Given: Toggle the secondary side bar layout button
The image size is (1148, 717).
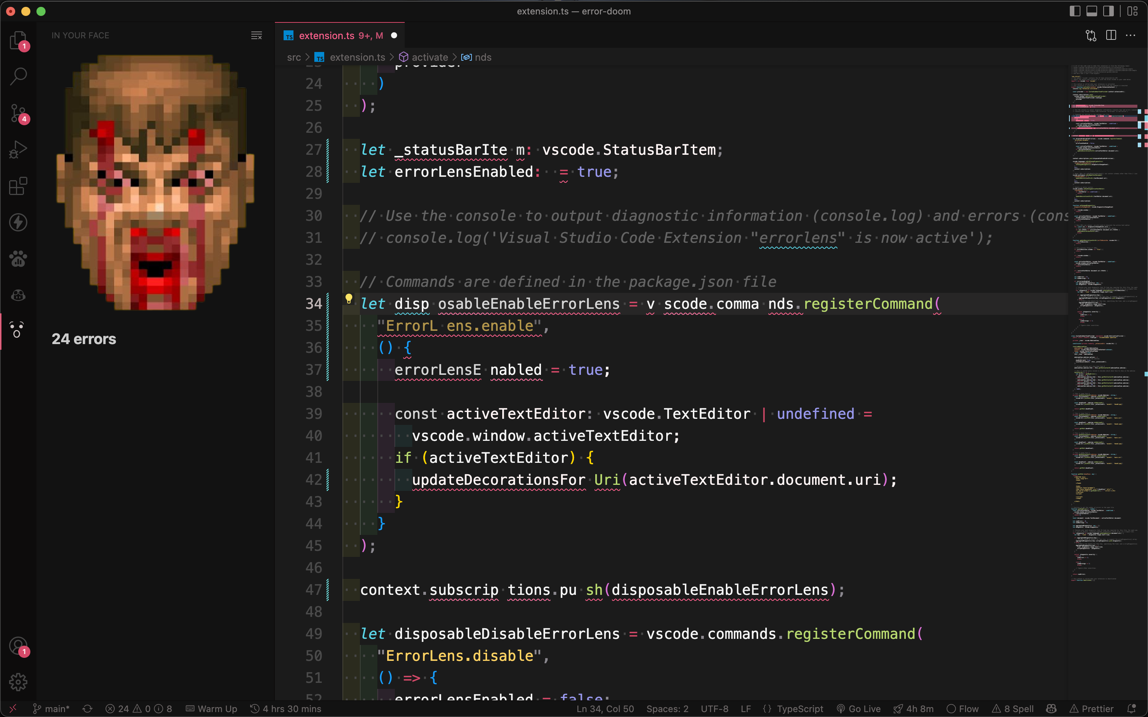Looking at the screenshot, I should (1108, 11).
